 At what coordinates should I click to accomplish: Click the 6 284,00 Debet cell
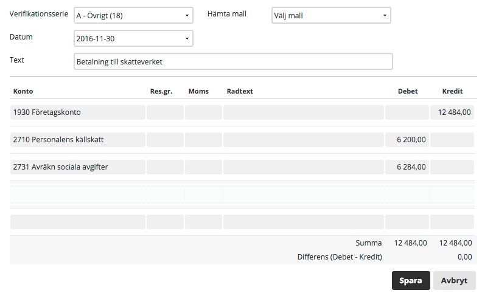click(407, 167)
